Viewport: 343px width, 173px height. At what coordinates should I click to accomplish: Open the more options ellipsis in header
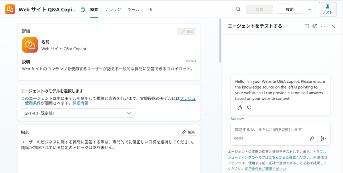tap(310, 9)
